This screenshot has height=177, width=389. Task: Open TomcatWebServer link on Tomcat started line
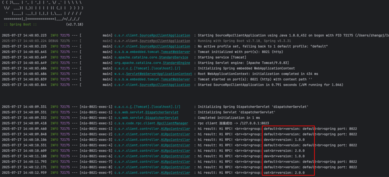[176, 79]
